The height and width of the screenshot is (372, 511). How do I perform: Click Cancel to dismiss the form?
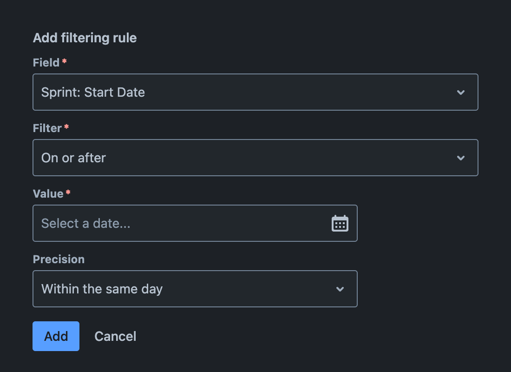(x=115, y=336)
